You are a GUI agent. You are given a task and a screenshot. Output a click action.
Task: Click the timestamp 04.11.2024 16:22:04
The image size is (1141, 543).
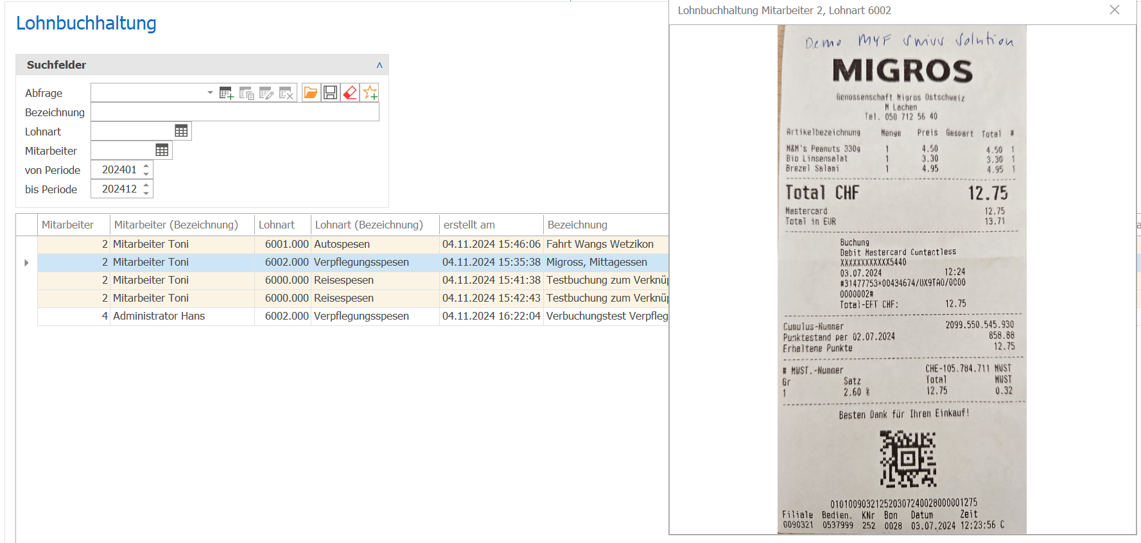tap(491, 316)
